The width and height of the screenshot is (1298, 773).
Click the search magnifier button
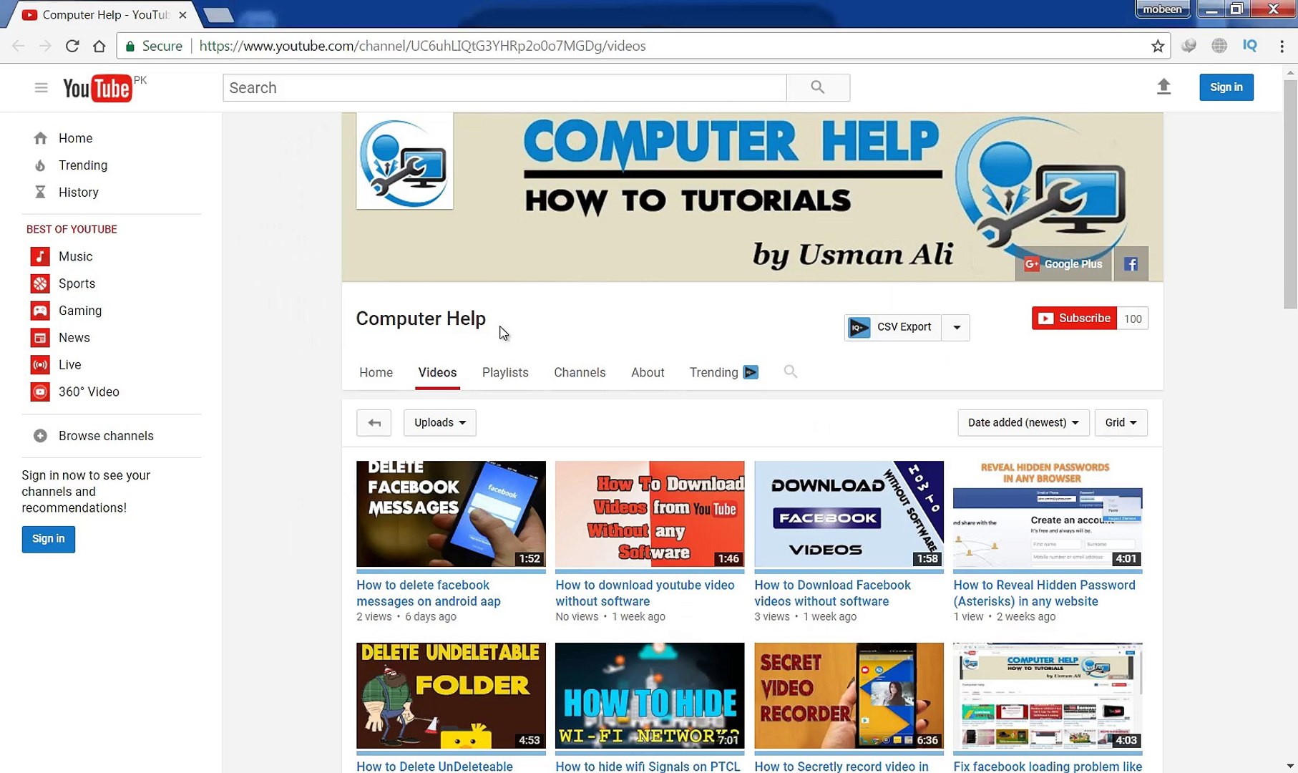pos(818,87)
